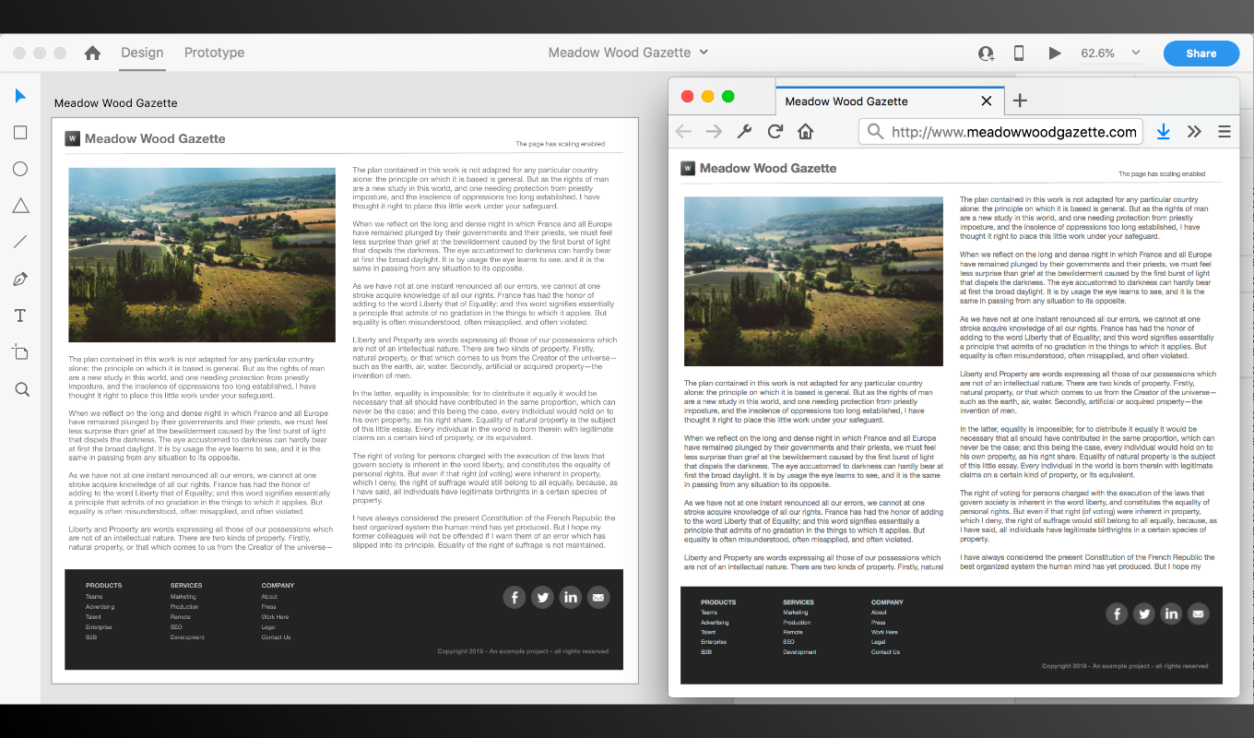This screenshot has width=1254, height=738.
Task: Switch to the Prototype tab
Action: click(214, 53)
